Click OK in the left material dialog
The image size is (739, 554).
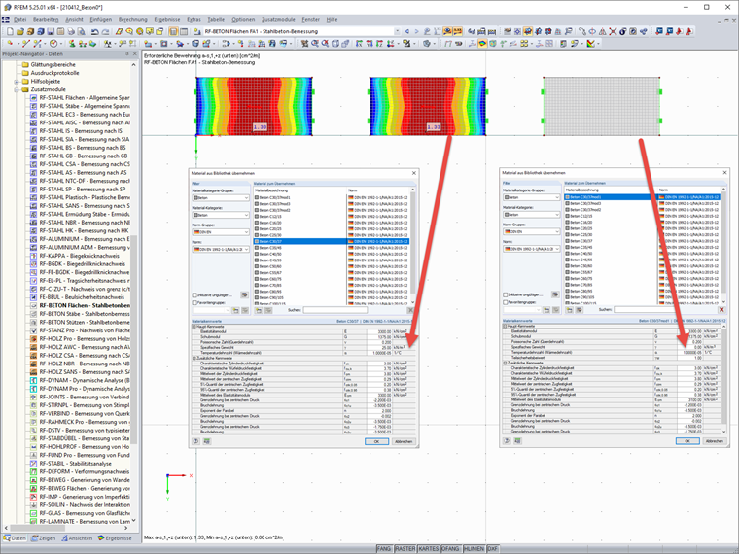tap(376, 441)
